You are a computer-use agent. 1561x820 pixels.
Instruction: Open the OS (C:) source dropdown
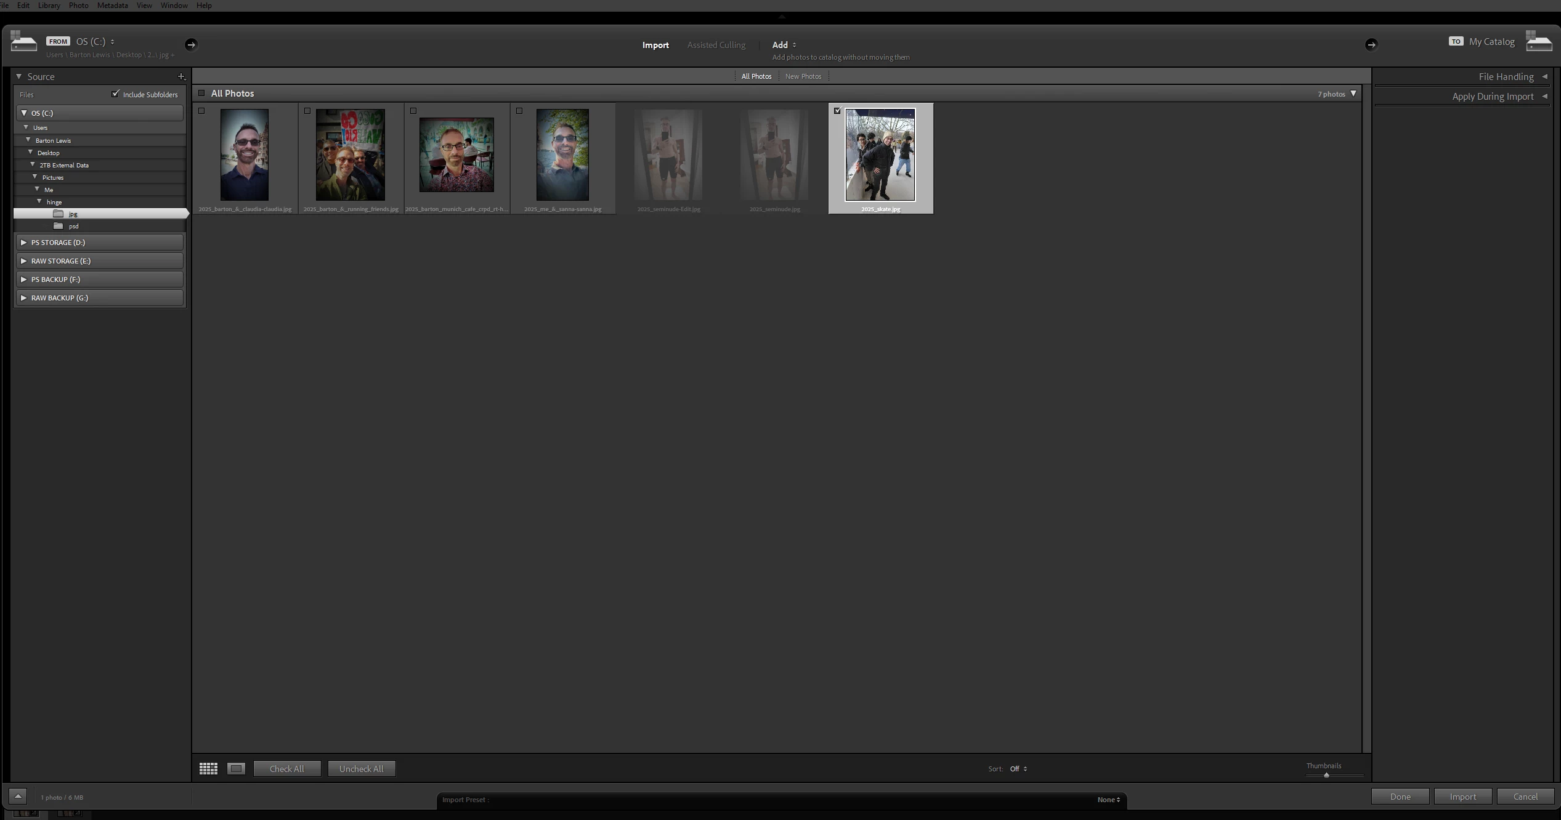(95, 41)
